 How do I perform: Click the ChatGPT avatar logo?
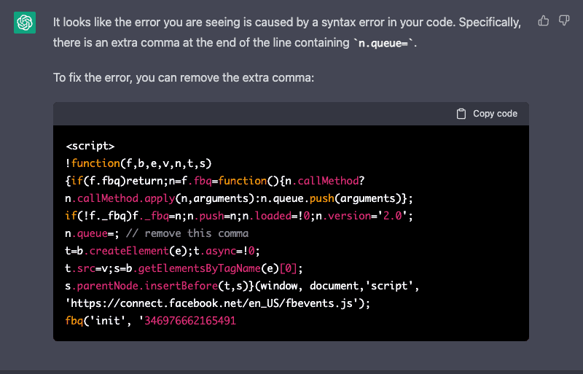coord(25,23)
